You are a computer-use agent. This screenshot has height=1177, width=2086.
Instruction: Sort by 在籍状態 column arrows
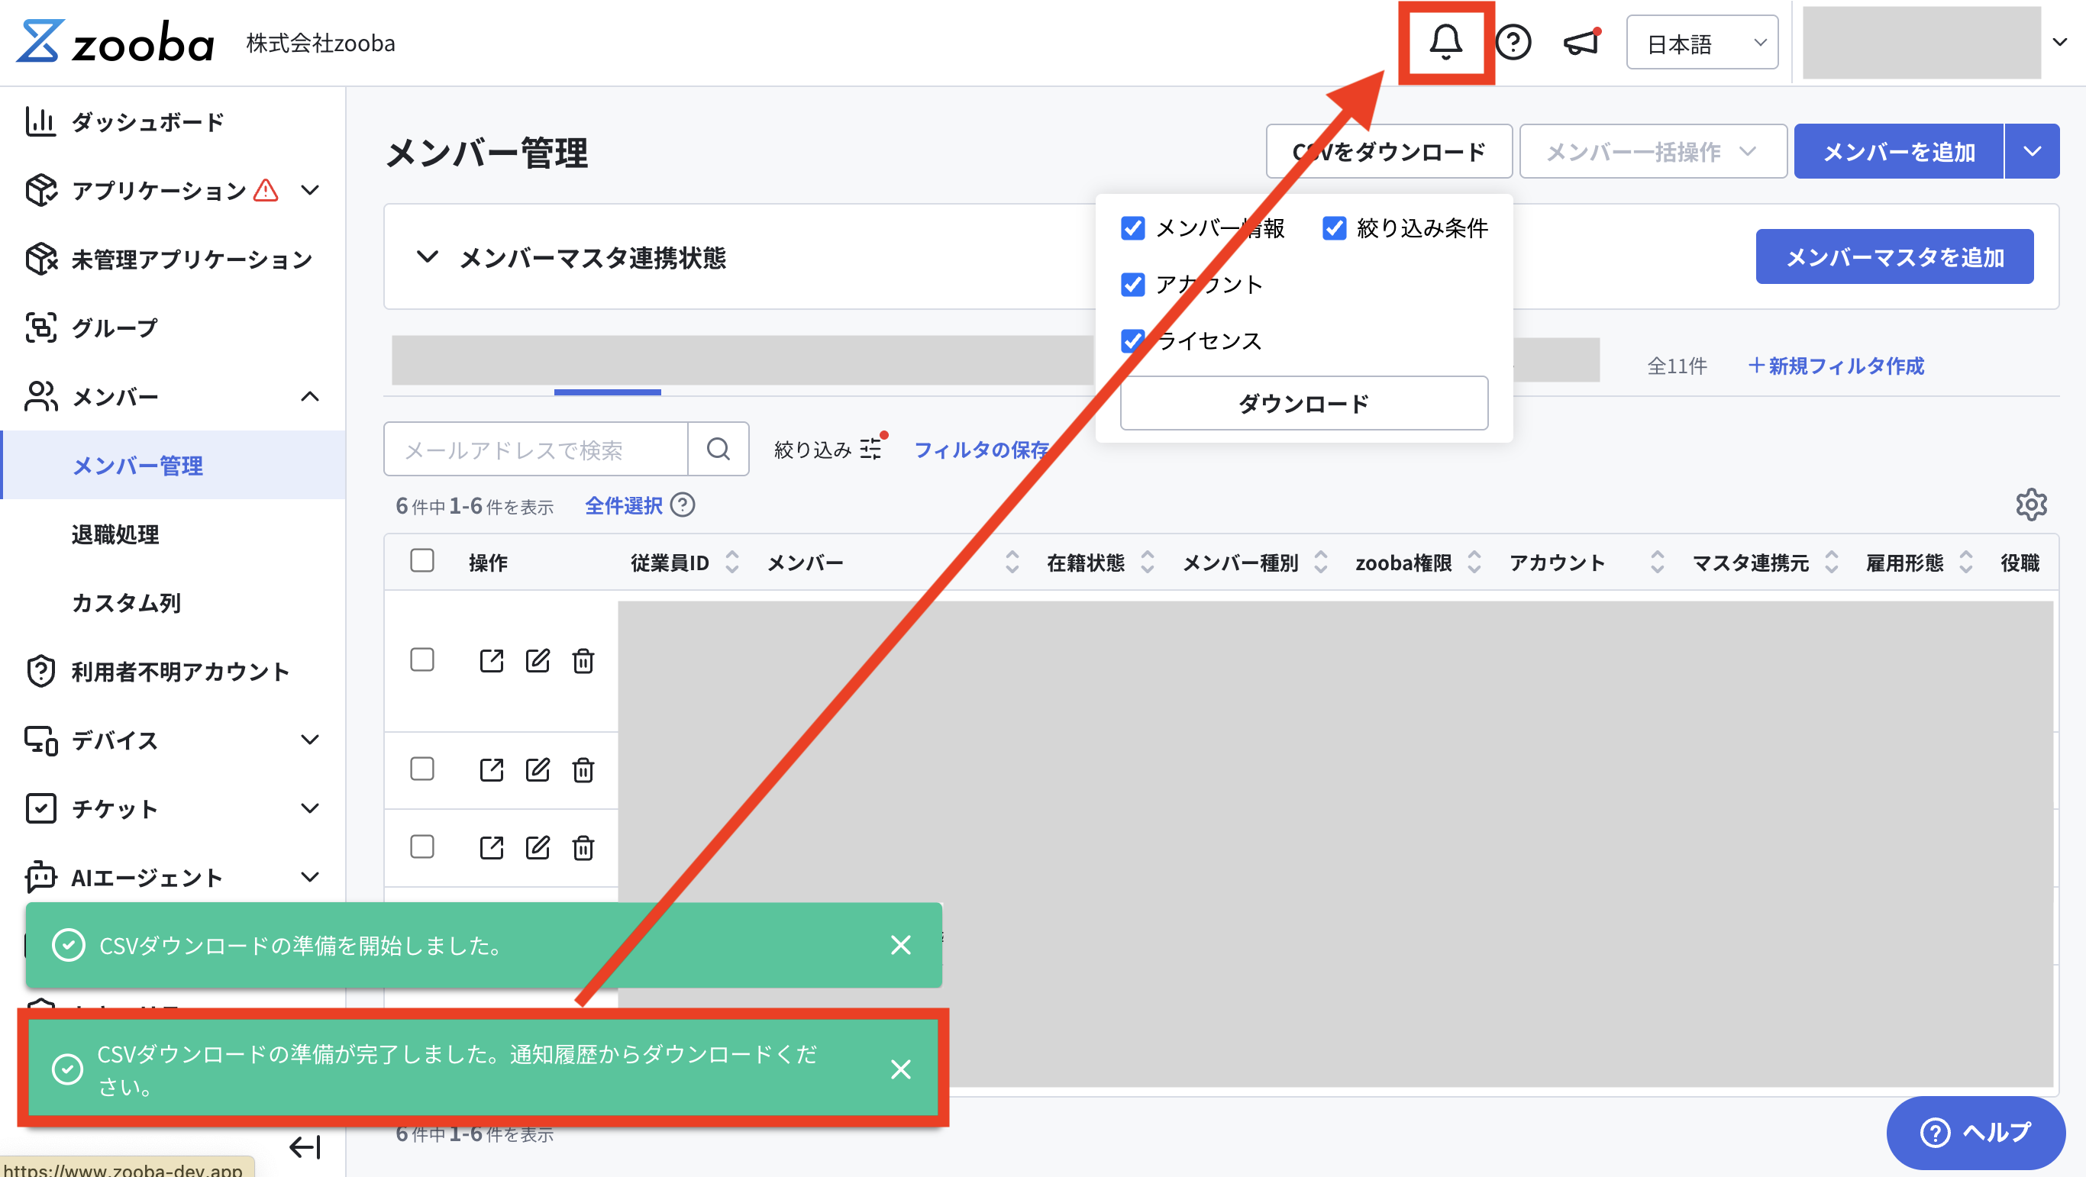(x=1148, y=562)
